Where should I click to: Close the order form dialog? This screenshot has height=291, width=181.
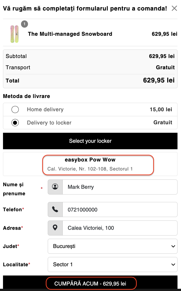pos(174,8)
